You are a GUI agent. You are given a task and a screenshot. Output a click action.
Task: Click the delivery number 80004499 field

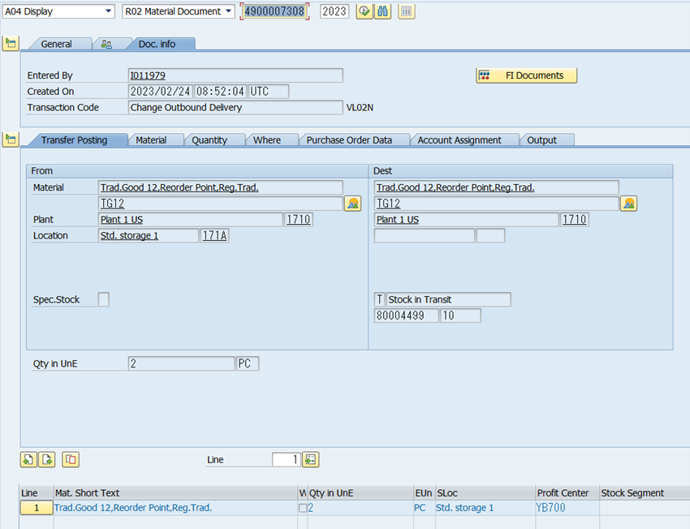(406, 316)
